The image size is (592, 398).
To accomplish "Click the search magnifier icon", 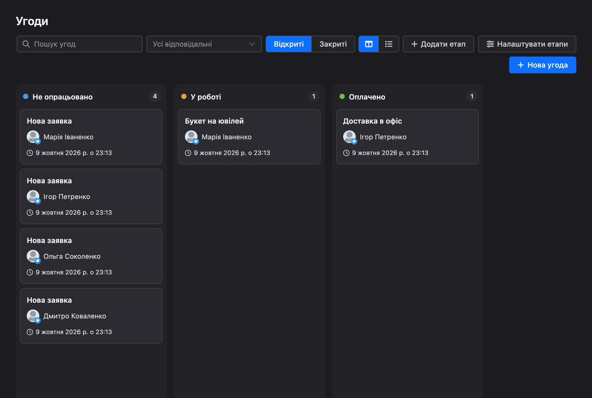I will tap(26, 44).
